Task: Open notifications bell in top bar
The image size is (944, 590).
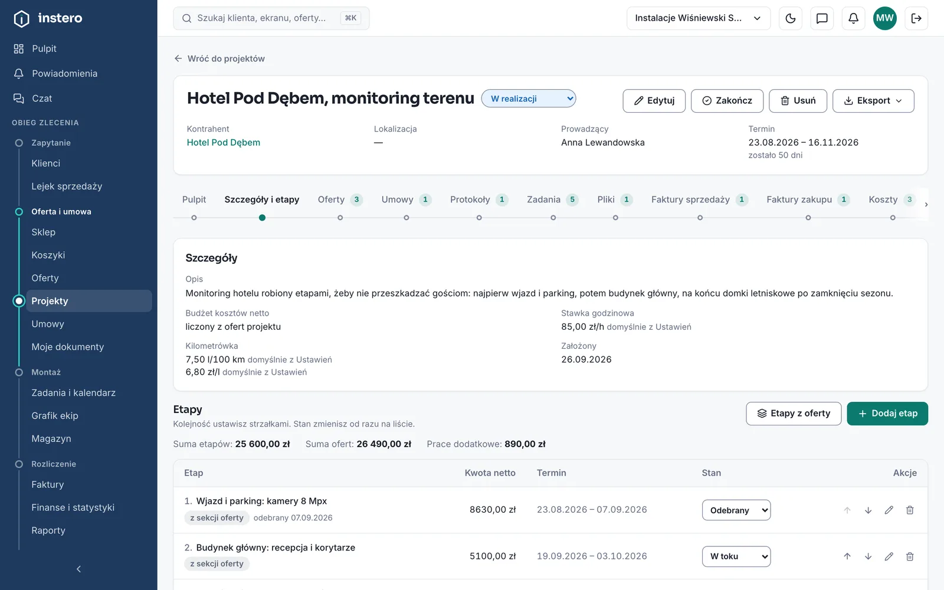Action: click(x=853, y=18)
